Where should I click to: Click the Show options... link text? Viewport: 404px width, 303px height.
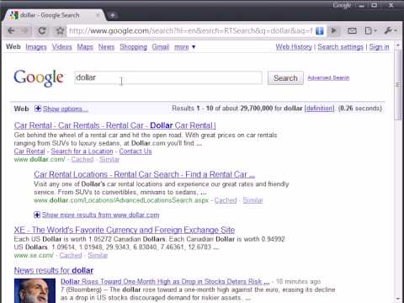(x=65, y=109)
